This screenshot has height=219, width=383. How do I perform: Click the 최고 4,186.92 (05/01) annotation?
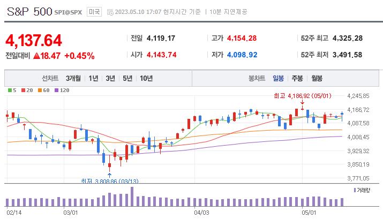coord(303,96)
